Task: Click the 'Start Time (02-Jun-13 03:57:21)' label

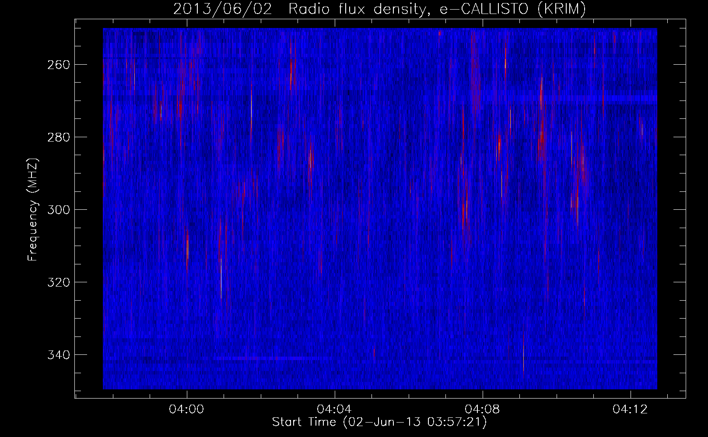Action: (x=379, y=422)
